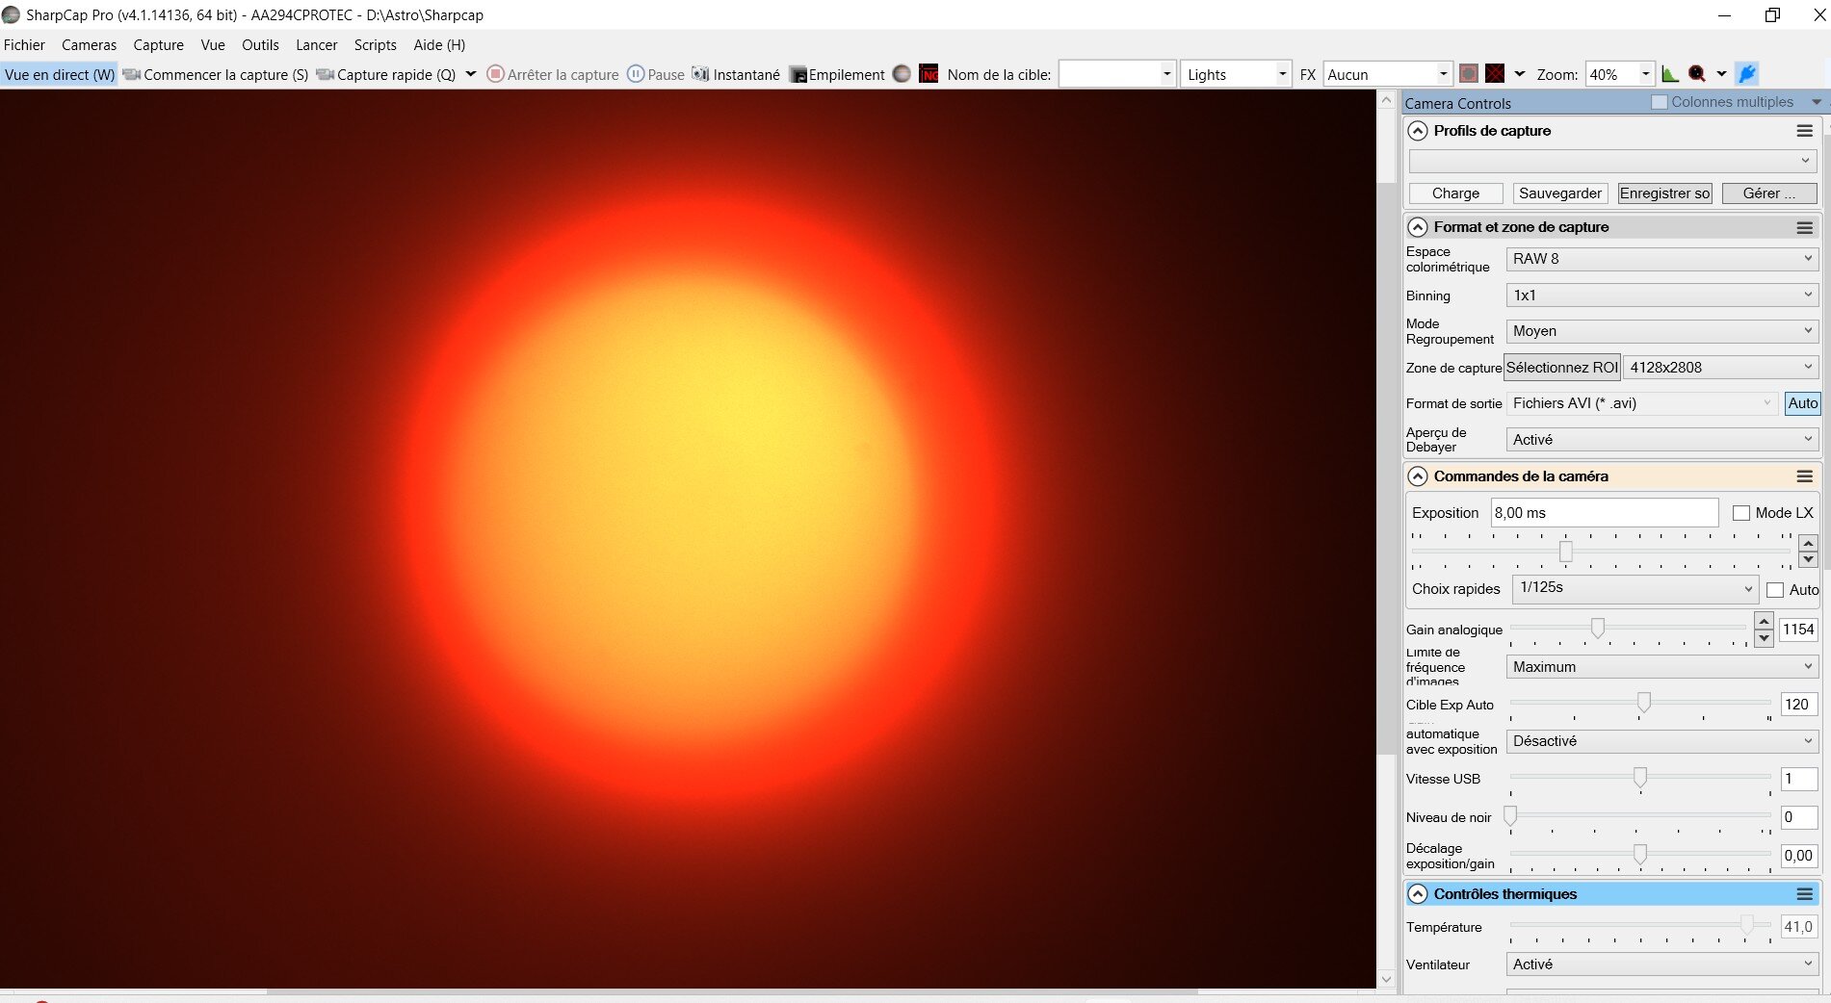The width and height of the screenshot is (1831, 1003).
Task: Click the grey sphere planet icon
Action: click(x=902, y=74)
